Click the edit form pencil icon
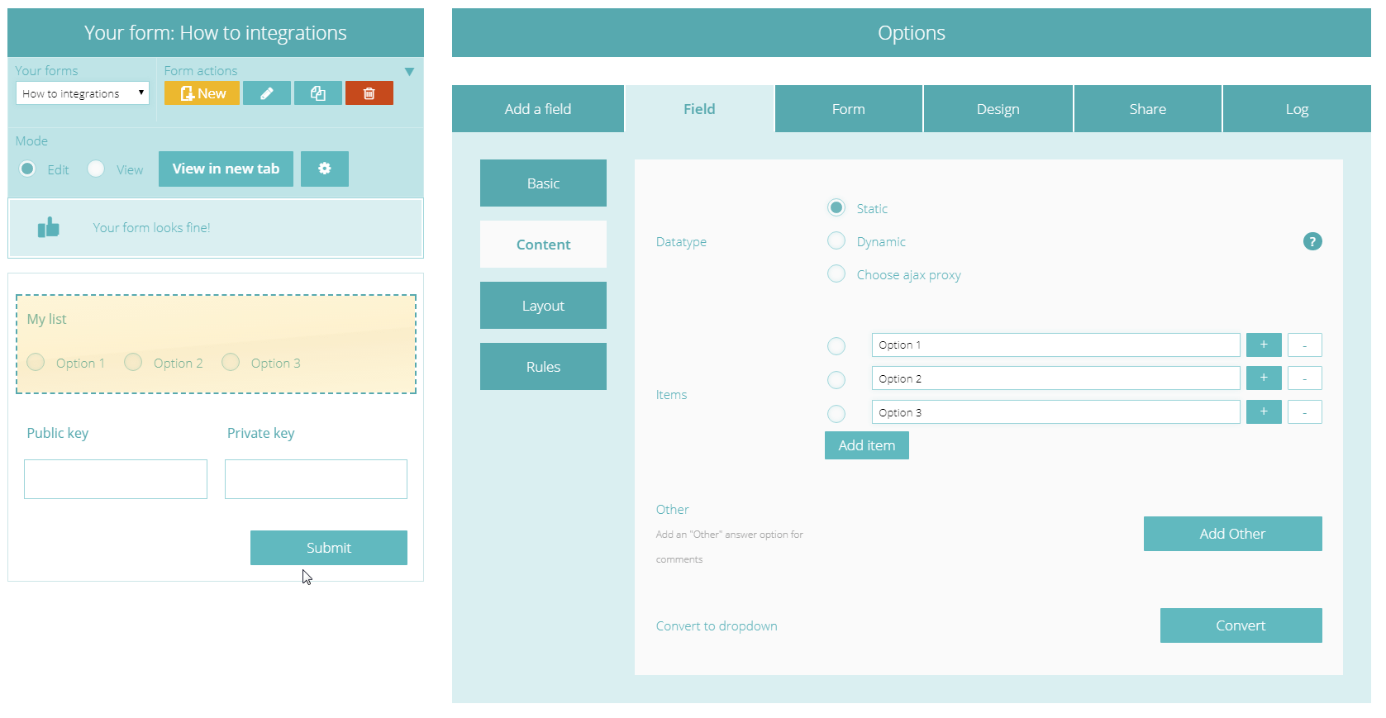Viewport: 1386px width, 718px height. click(x=267, y=93)
